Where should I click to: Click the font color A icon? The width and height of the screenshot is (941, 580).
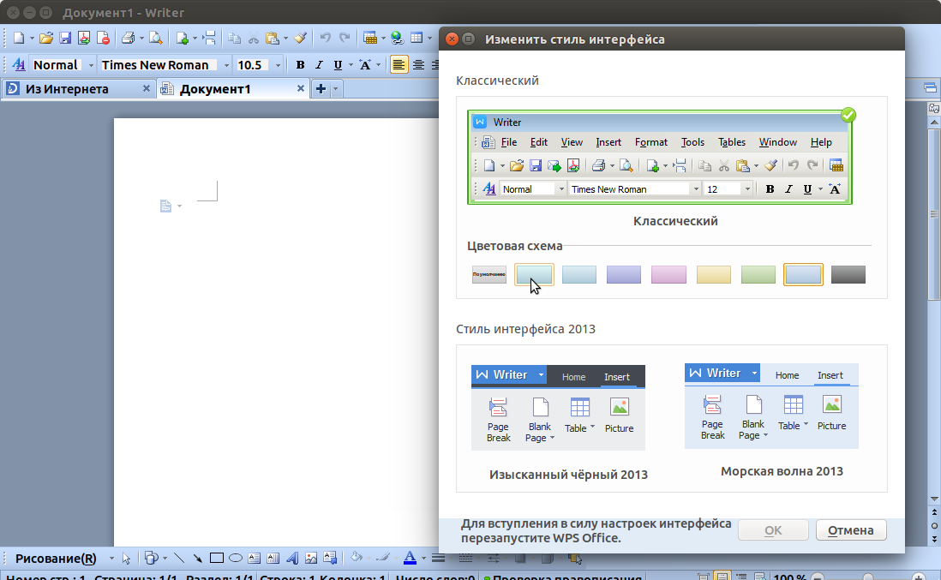click(410, 559)
